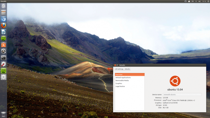Open LibreOffice Writer from the launcher

click(x=4, y=32)
